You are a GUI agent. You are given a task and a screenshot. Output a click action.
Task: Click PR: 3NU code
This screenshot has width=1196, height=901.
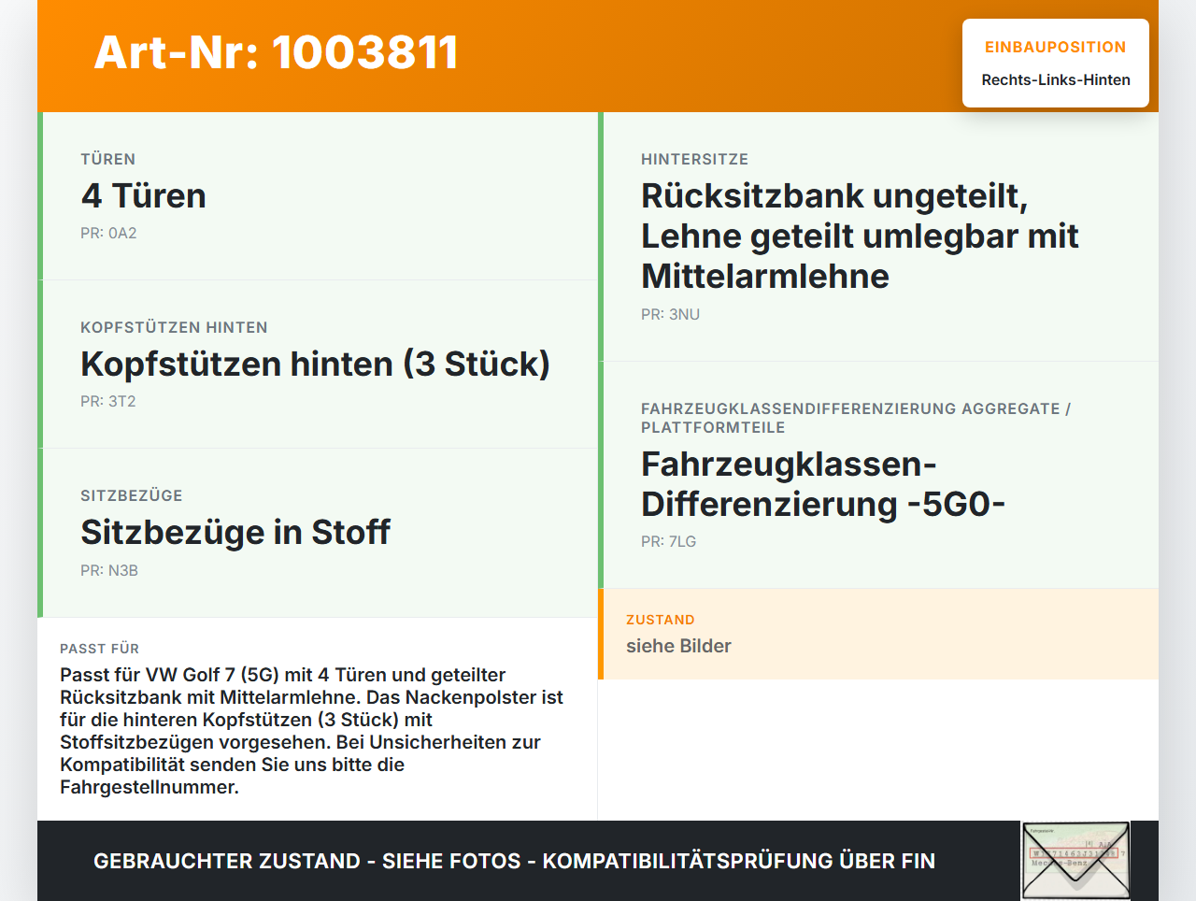click(x=670, y=315)
